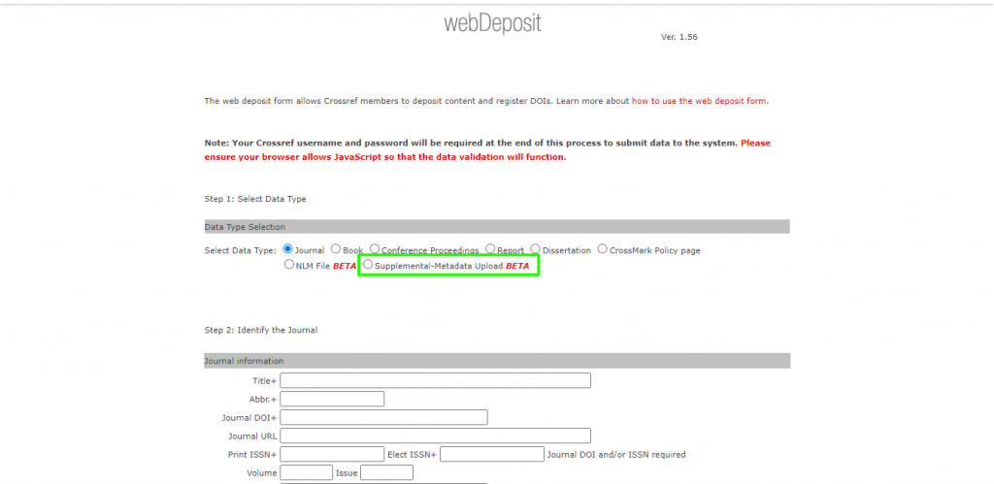Click the Volume input box
This screenshot has height=484, width=994.
point(306,472)
